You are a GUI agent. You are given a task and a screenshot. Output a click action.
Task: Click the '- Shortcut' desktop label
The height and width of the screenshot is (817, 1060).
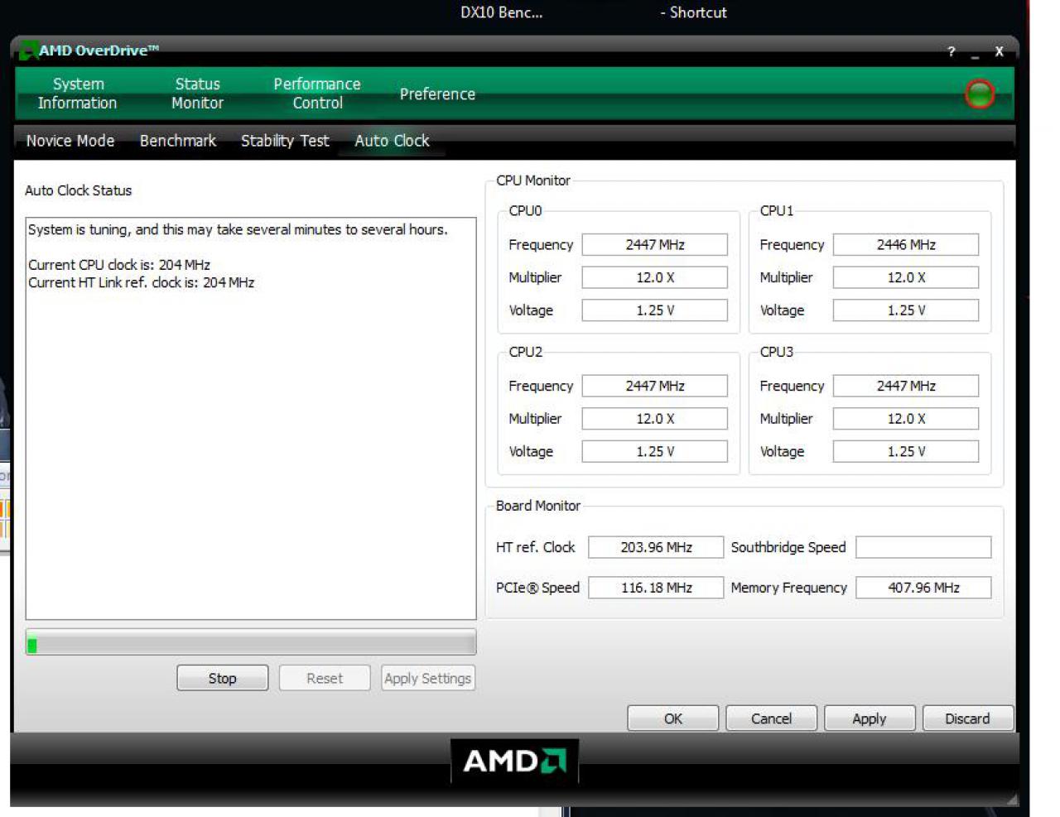694,12
